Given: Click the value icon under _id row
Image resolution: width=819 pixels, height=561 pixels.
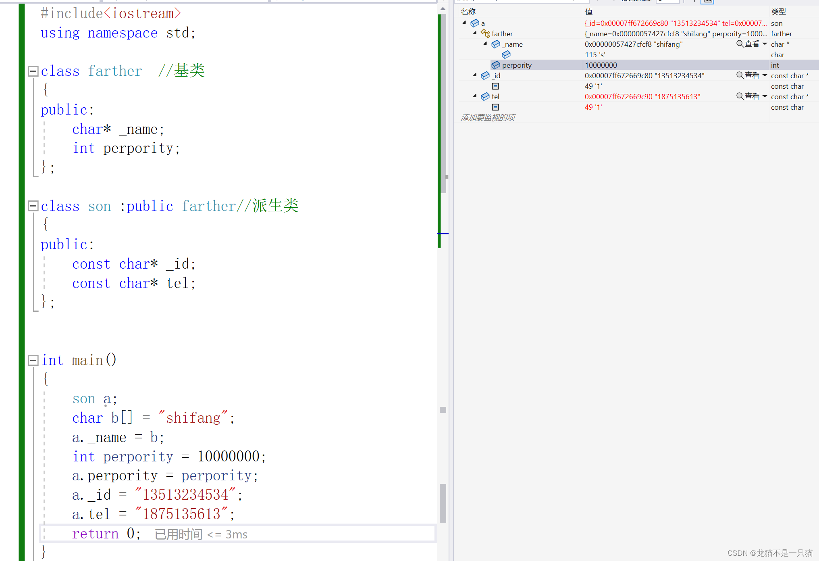Looking at the screenshot, I should click(496, 86).
